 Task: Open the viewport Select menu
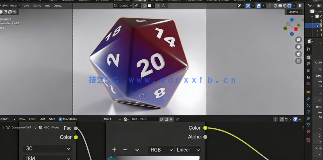37,6
